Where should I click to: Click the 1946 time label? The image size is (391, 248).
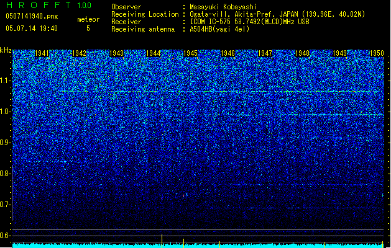228,53
